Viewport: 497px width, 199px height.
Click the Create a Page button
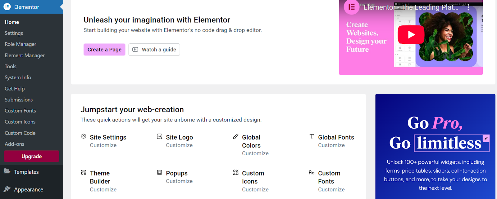pos(104,50)
